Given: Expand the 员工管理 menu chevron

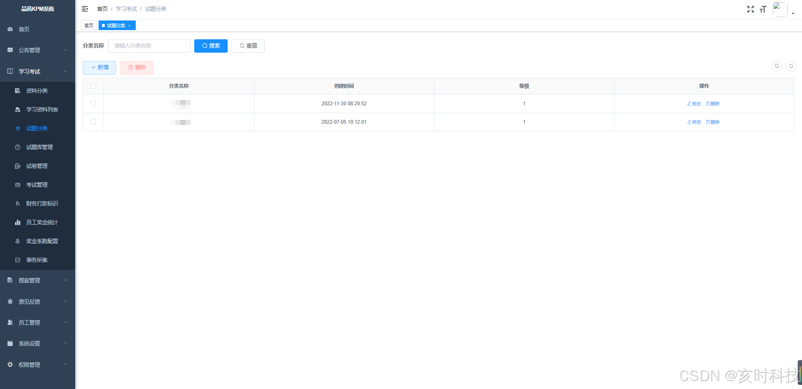Looking at the screenshot, I should pyautogui.click(x=66, y=323).
